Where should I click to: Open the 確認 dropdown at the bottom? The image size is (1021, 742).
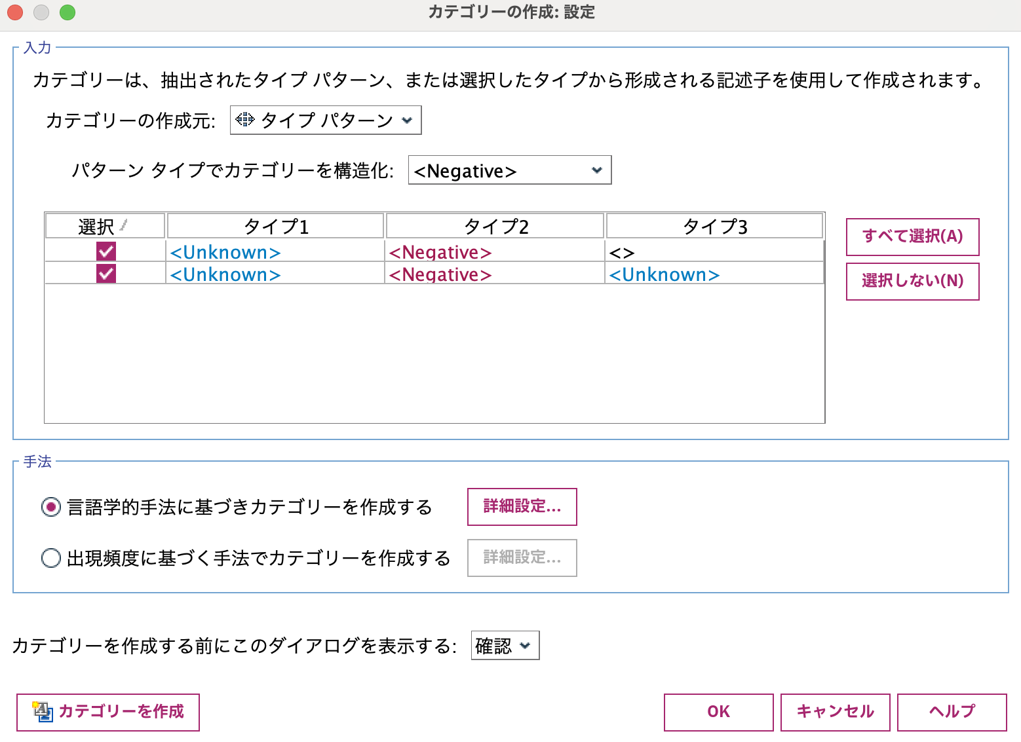pyautogui.click(x=505, y=645)
